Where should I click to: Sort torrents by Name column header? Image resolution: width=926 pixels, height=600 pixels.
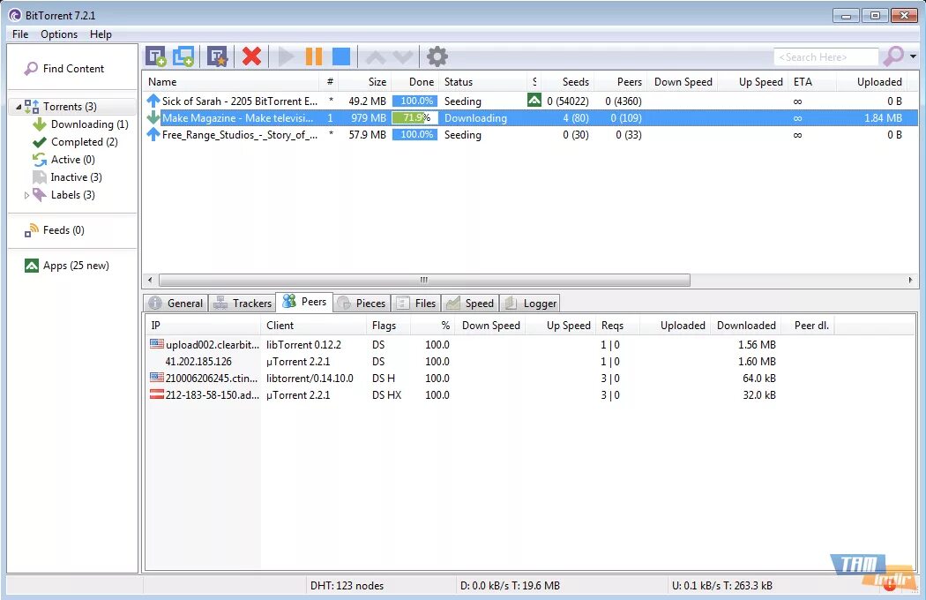(230, 82)
